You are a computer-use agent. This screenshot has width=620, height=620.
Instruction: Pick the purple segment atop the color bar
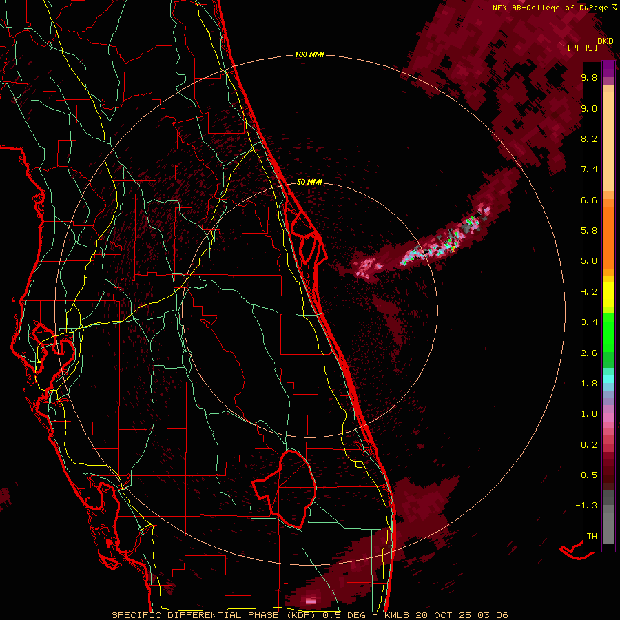click(608, 69)
